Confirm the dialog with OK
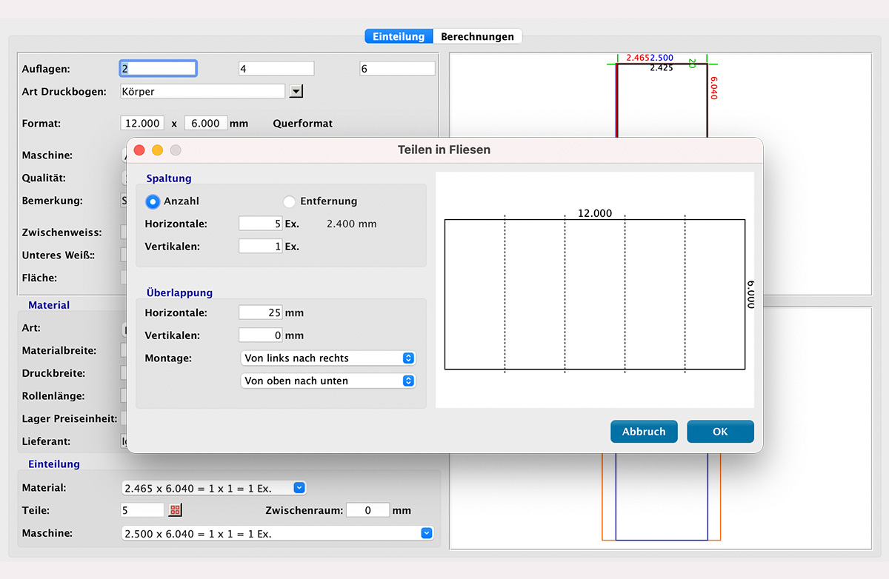Screen dimensions: 889x579 [x=720, y=432]
